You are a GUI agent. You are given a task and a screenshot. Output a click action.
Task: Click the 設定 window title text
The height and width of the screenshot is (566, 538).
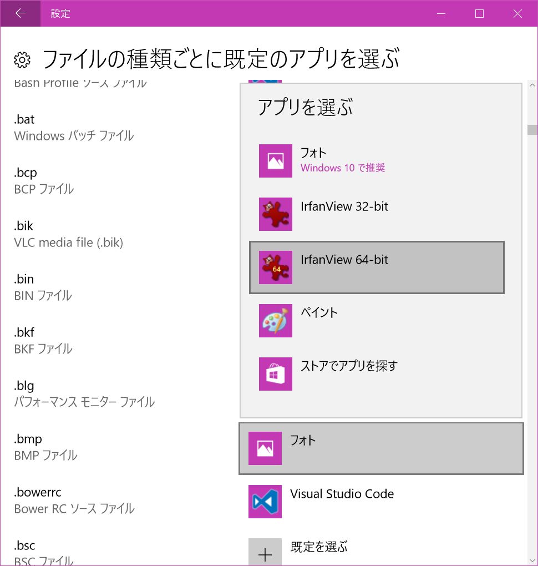tap(60, 14)
